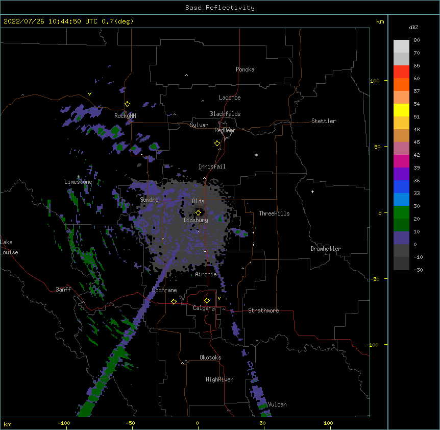Click the Sundre label
Image resolution: width=440 pixels, height=430 pixels.
(149, 200)
